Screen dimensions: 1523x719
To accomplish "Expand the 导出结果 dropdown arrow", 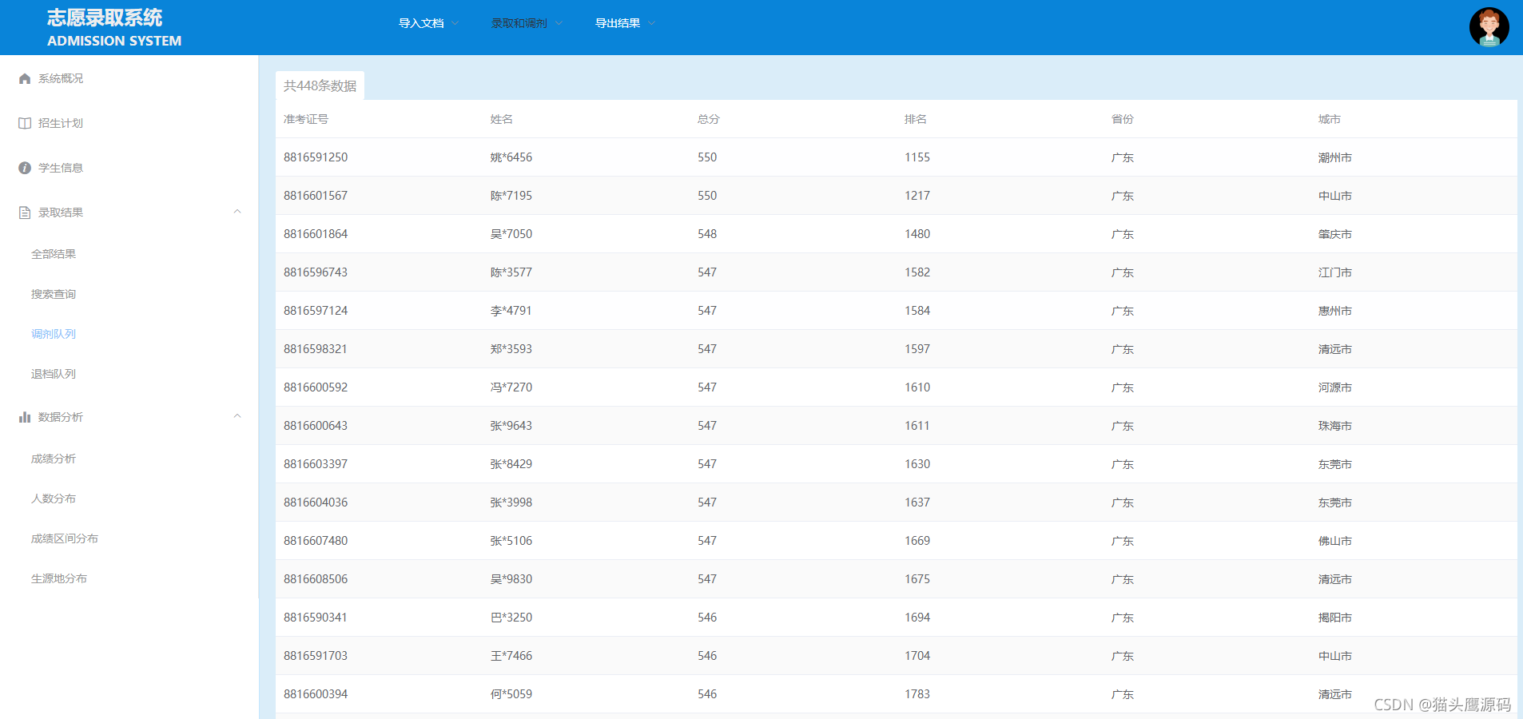I will 651,23.
